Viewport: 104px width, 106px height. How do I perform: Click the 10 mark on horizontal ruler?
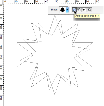click(x=16, y=2)
